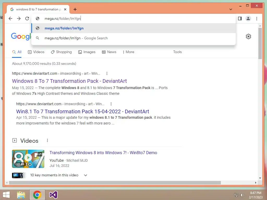267x200 pixels.
Task: Click the Videos section play icon
Action: point(15,140)
